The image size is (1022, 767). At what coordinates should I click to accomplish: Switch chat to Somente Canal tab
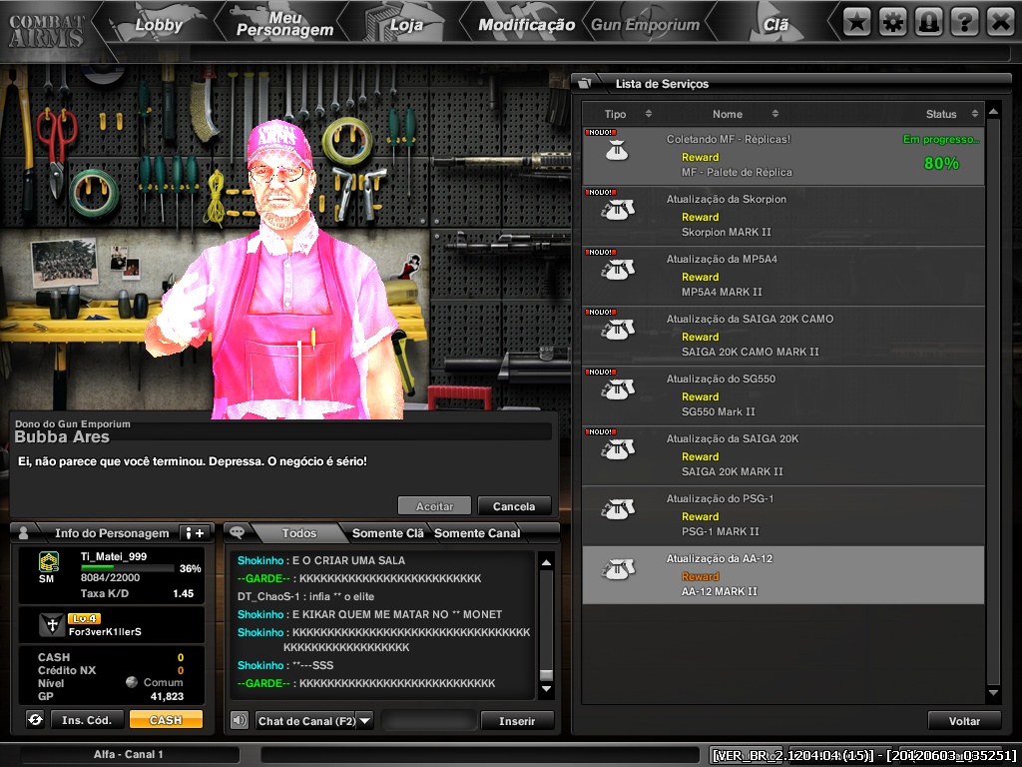tap(477, 533)
